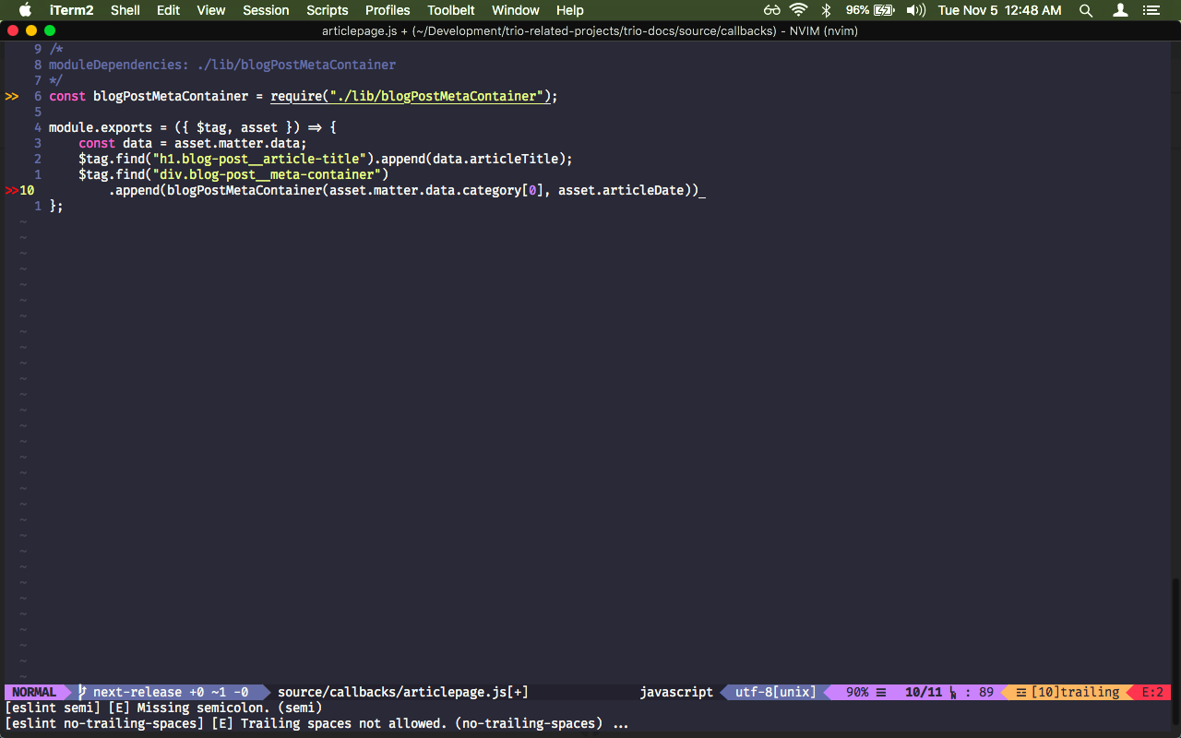This screenshot has width=1181, height=738.
Task: Toggle Notification Center with the list icon
Action: [1151, 10]
